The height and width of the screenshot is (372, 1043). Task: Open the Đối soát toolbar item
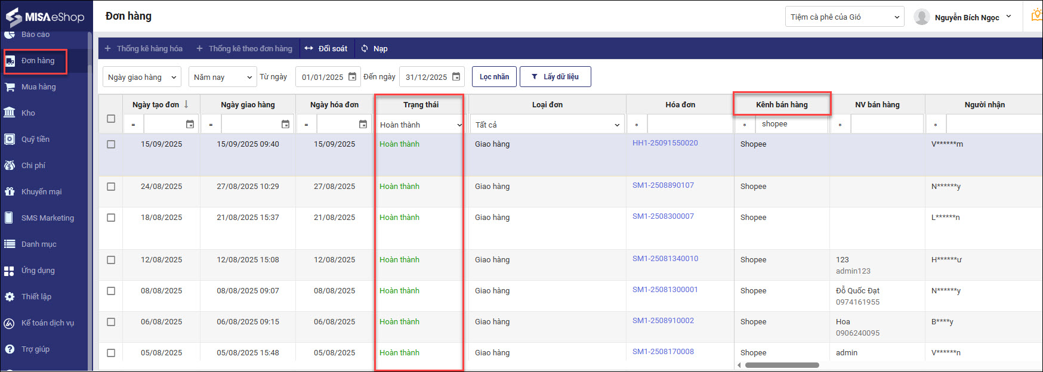(326, 49)
